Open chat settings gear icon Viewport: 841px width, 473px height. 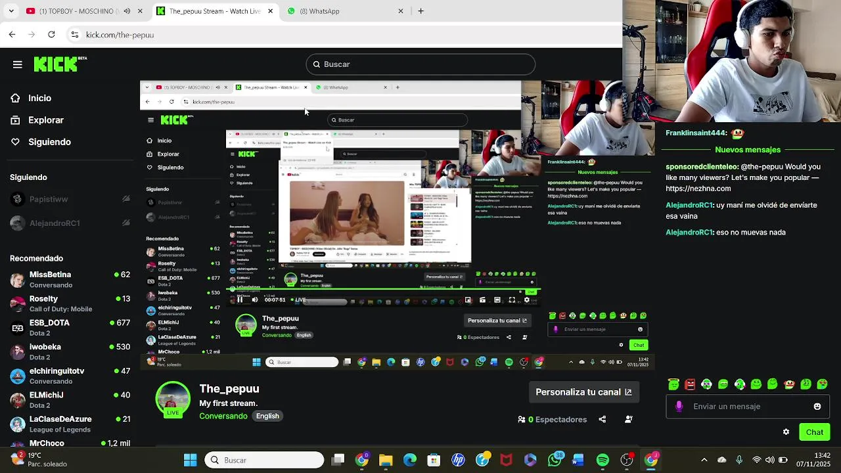[x=786, y=432]
